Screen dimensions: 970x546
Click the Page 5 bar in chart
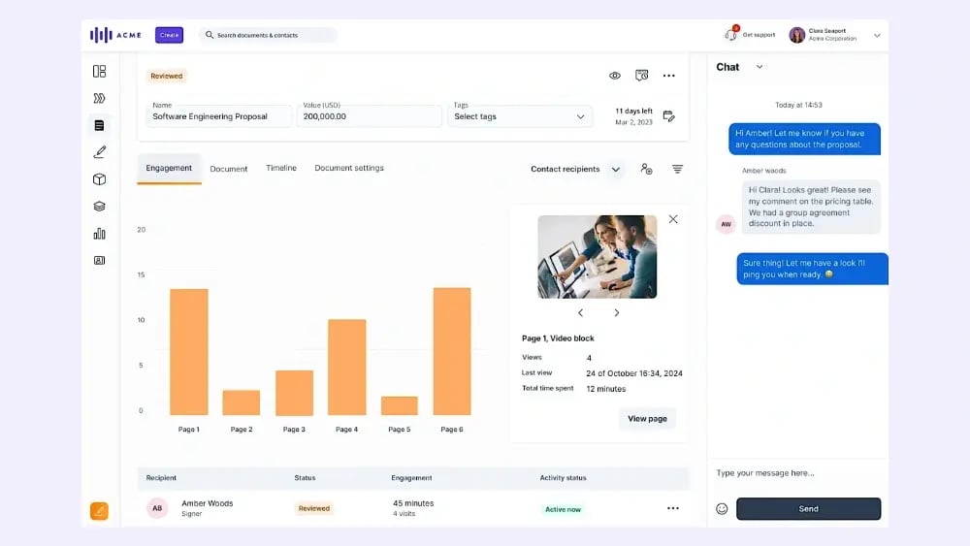tap(399, 405)
